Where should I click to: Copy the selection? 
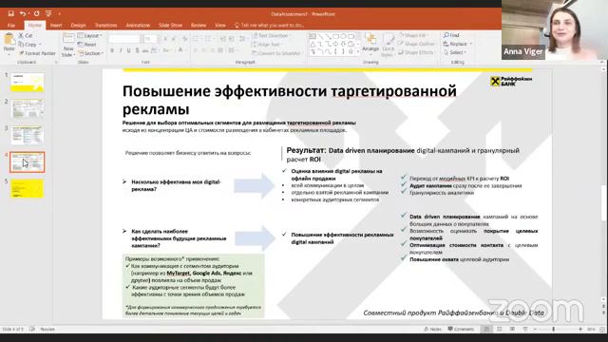(28, 45)
